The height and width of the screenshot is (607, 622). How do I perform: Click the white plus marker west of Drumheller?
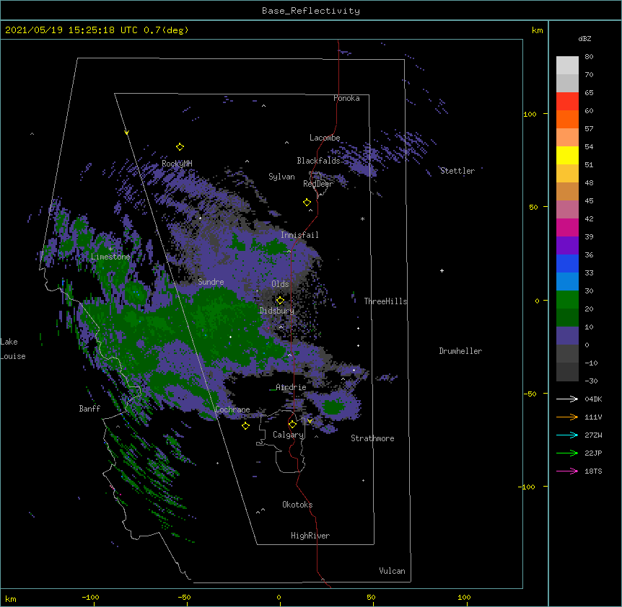coord(442,270)
